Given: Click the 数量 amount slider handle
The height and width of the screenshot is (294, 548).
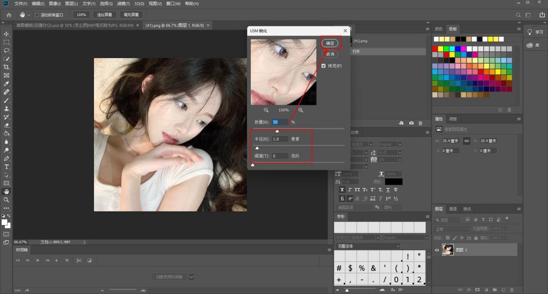Looking at the screenshot, I should click(x=277, y=131).
